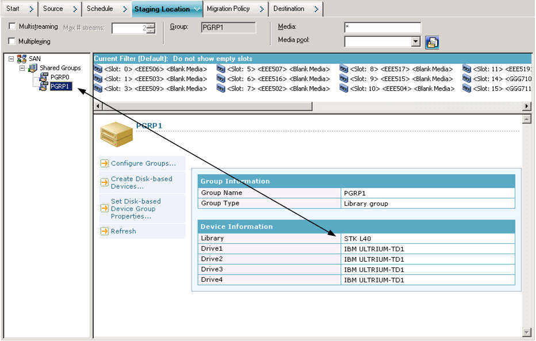Select the Slot 0 EEE506 tape icon
This screenshot has width=536, height=341.
98,69
